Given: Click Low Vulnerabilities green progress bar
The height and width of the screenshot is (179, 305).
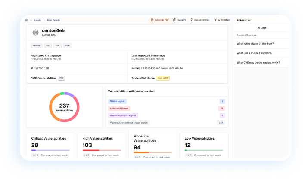Looking at the screenshot, I should click(204, 150).
